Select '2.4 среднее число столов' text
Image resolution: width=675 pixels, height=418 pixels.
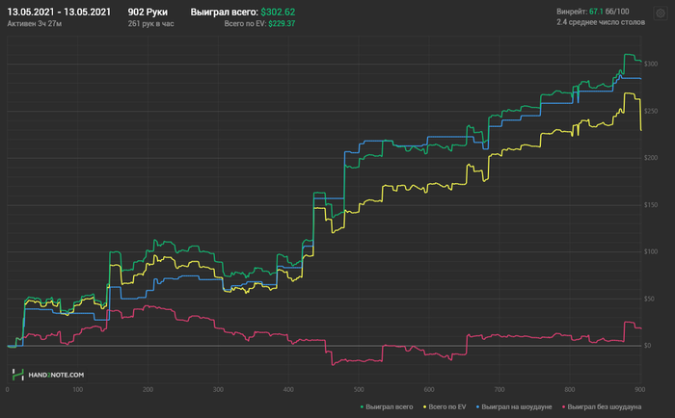coord(601,22)
